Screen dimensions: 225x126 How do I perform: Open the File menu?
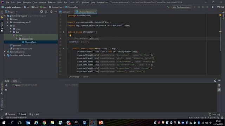click(x=8, y=2)
